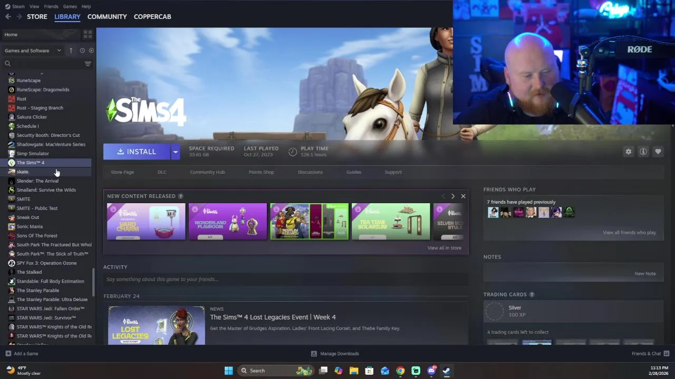The width and height of the screenshot is (675, 379).
Task: Open the Community Hub link
Action: tap(207, 172)
